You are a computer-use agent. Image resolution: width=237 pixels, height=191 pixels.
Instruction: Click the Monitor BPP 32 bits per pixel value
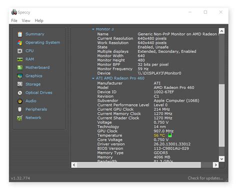(153, 64)
